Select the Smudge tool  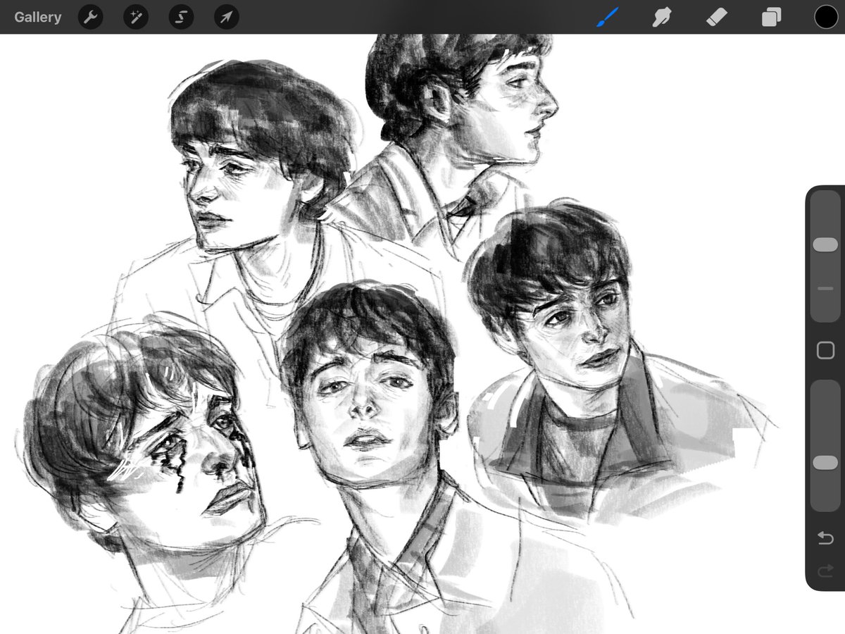coord(661,17)
